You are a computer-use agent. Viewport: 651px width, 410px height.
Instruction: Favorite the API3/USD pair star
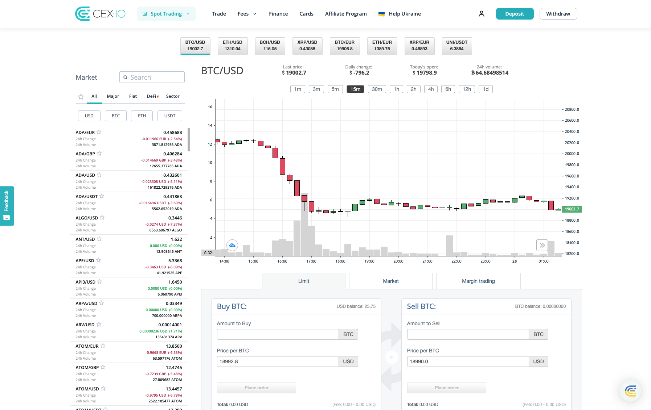pyautogui.click(x=100, y=282)
